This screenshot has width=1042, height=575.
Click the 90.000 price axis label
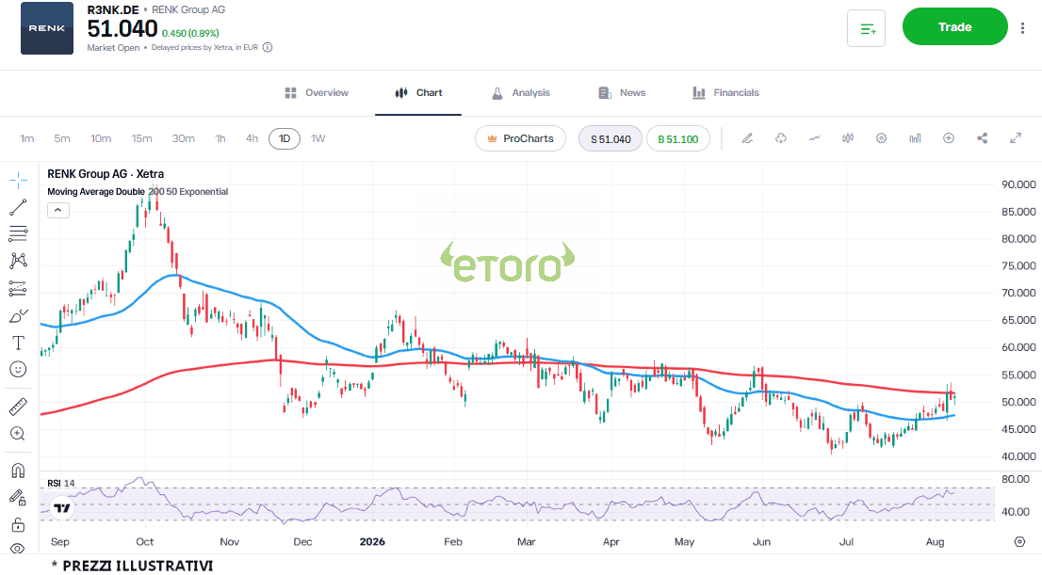[1018, 184]
